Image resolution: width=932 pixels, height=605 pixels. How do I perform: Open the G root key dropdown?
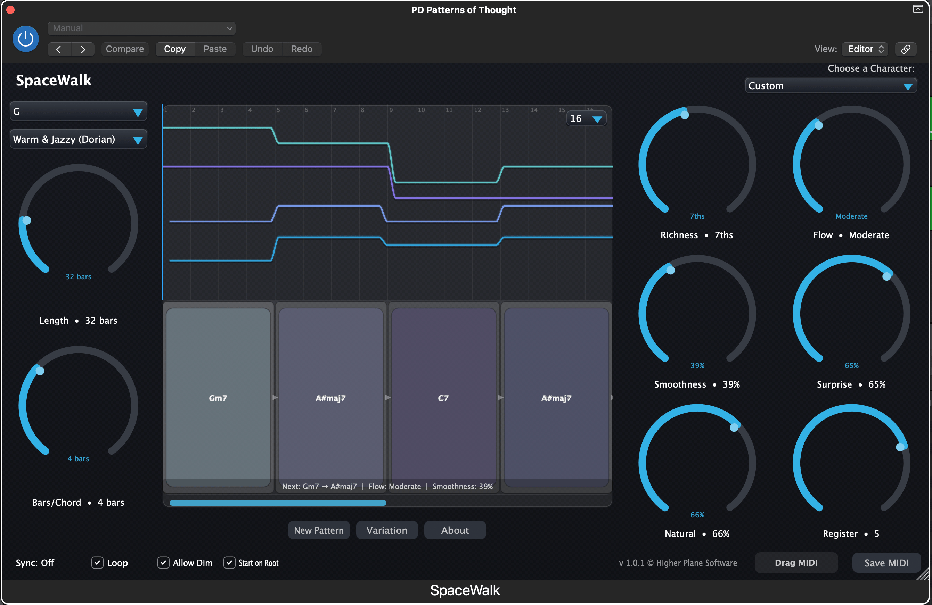[x=78, y=111]
